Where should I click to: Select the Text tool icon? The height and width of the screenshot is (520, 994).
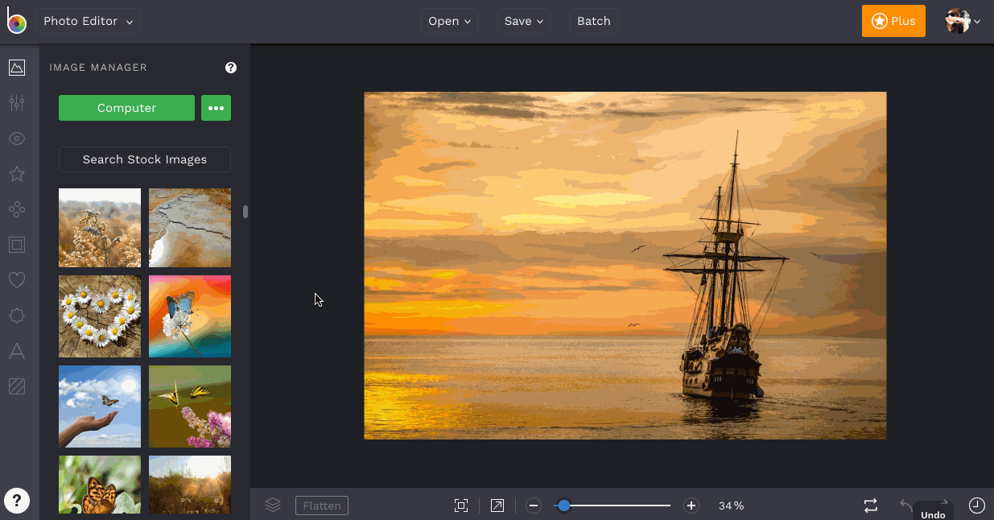tap(17, 351)
